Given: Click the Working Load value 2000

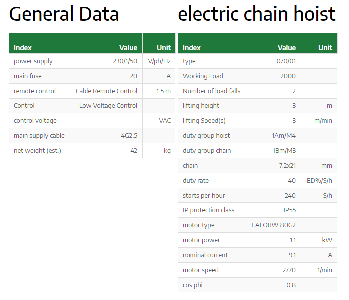Looking at the screenshot, I should (288, 76).
